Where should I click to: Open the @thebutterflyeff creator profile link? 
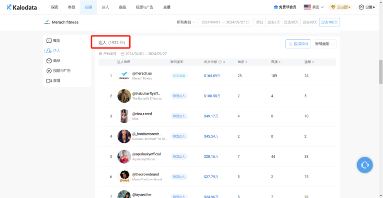(x=146, y=93)
